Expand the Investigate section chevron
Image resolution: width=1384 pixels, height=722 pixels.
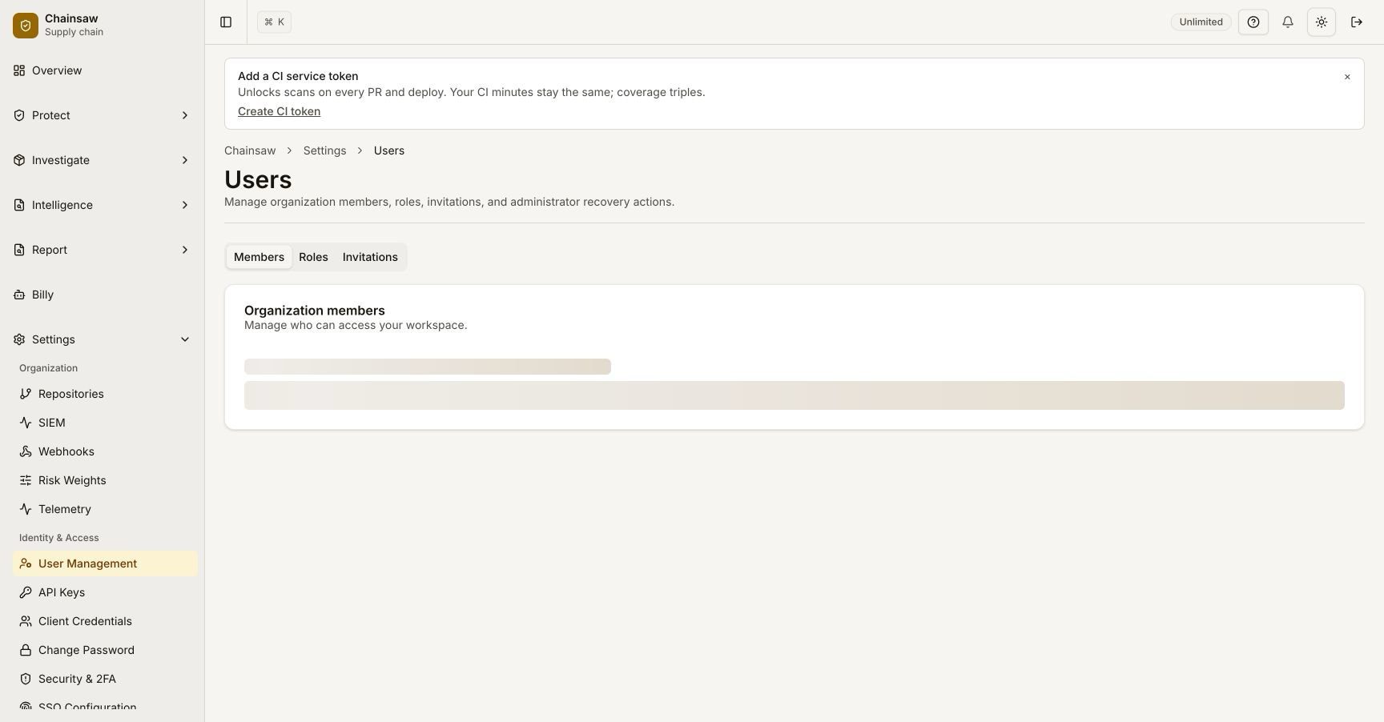[x=185, y=160]
